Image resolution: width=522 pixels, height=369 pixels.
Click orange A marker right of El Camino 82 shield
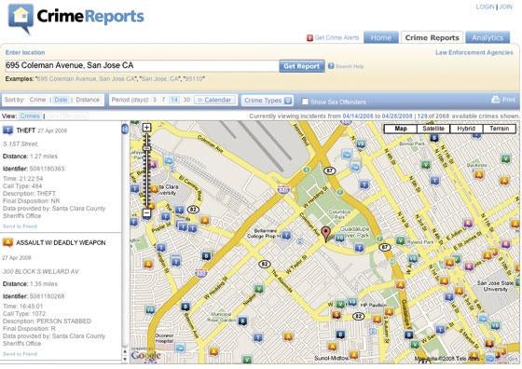pyautogui.click(x=205, y=220)
